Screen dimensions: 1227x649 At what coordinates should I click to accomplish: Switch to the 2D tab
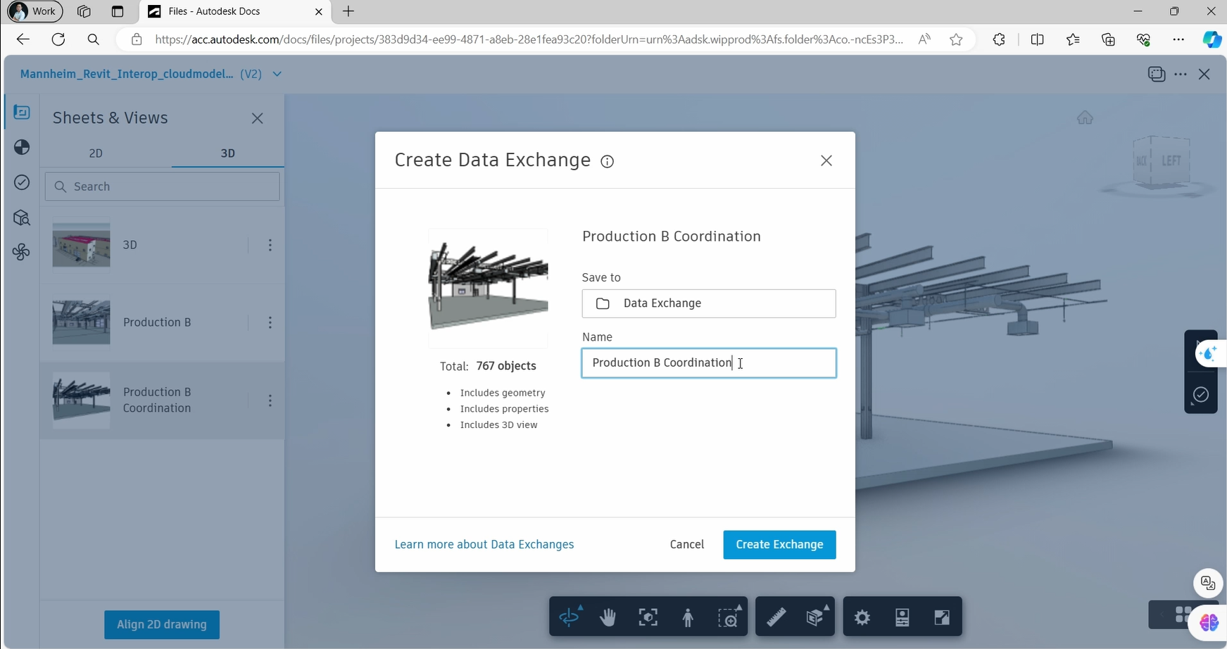[96, 153]
